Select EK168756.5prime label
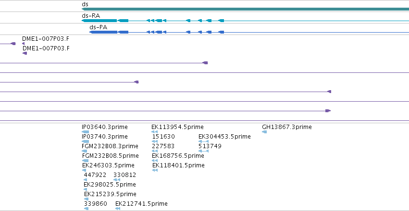The height and width of the screenshot is (211, 409). pyautogui.click(x=178, y=156)
